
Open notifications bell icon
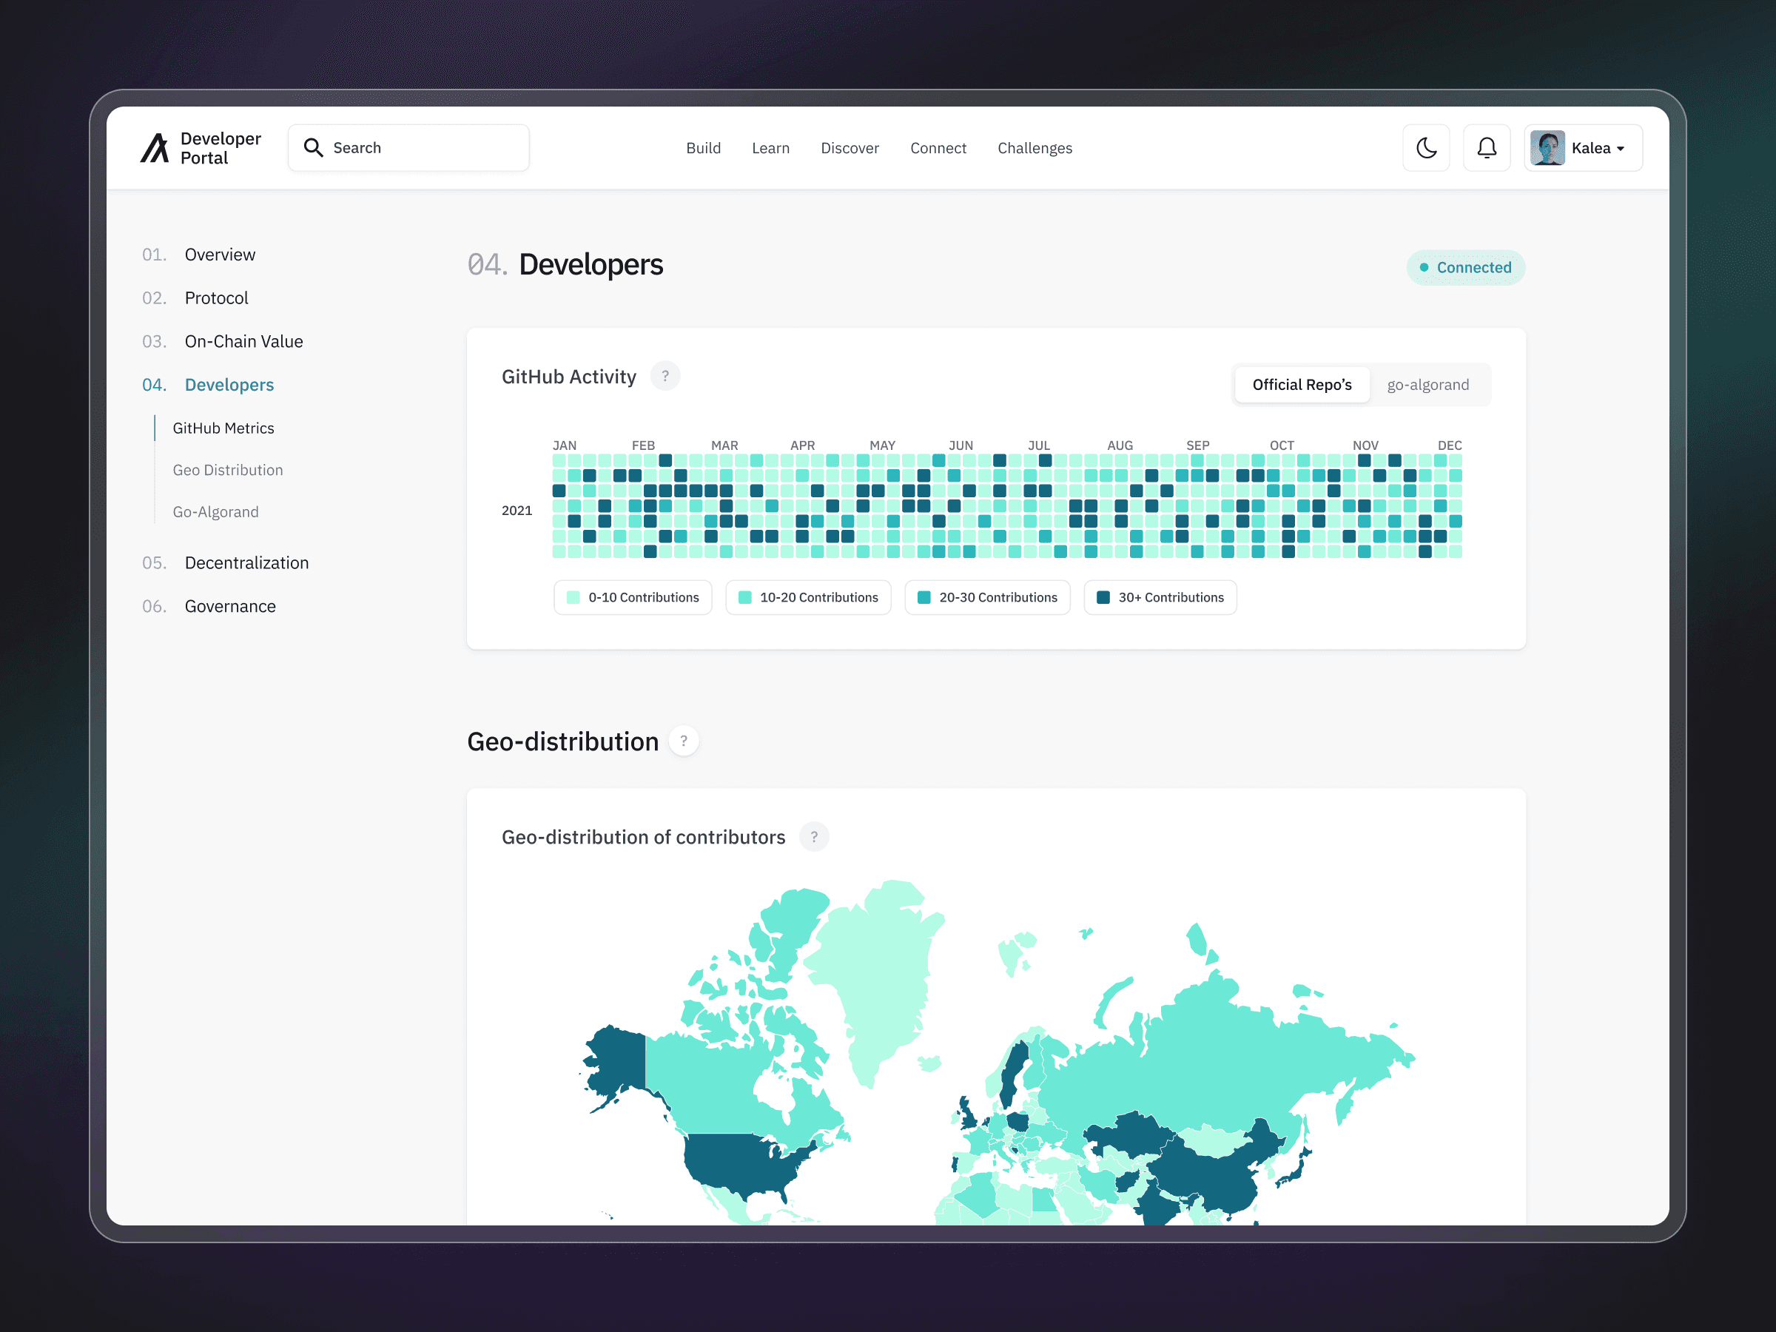1486,148
